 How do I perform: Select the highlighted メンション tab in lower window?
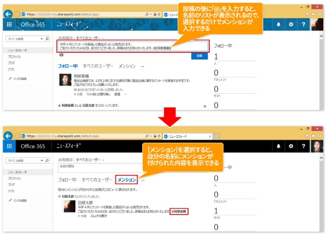pyautogui.click(x=126, y=180)
